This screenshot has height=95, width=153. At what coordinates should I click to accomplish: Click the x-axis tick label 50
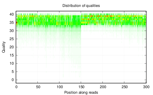38,87
